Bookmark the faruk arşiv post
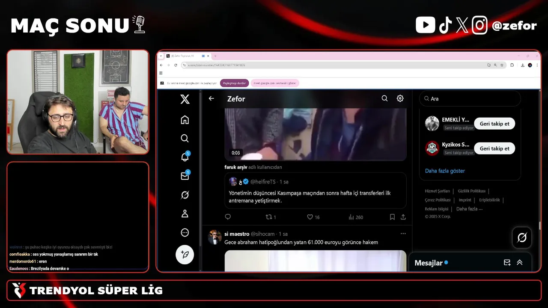 392,217
